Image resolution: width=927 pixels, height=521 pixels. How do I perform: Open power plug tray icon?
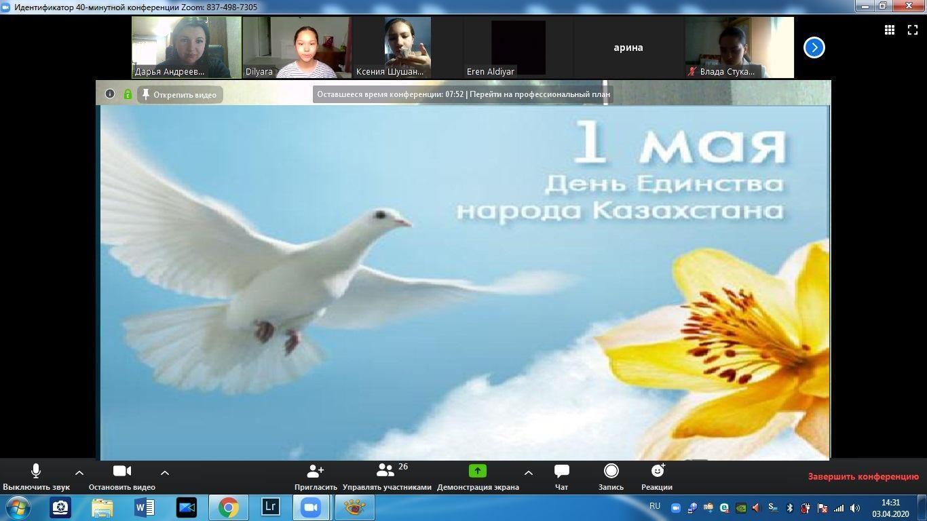point(806,507)
